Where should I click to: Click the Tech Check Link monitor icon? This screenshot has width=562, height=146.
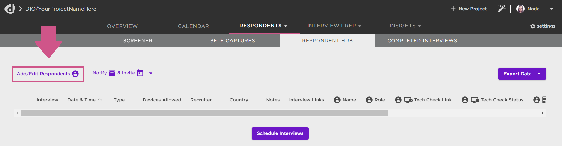point(408,100)
